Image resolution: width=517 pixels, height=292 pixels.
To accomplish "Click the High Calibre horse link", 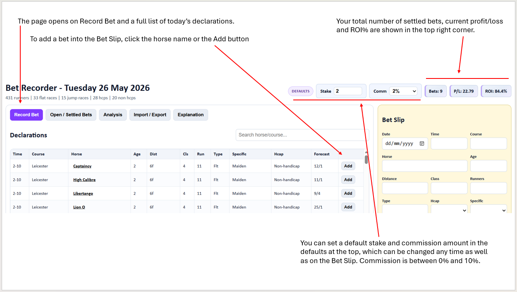I will (x=84, y=180).
